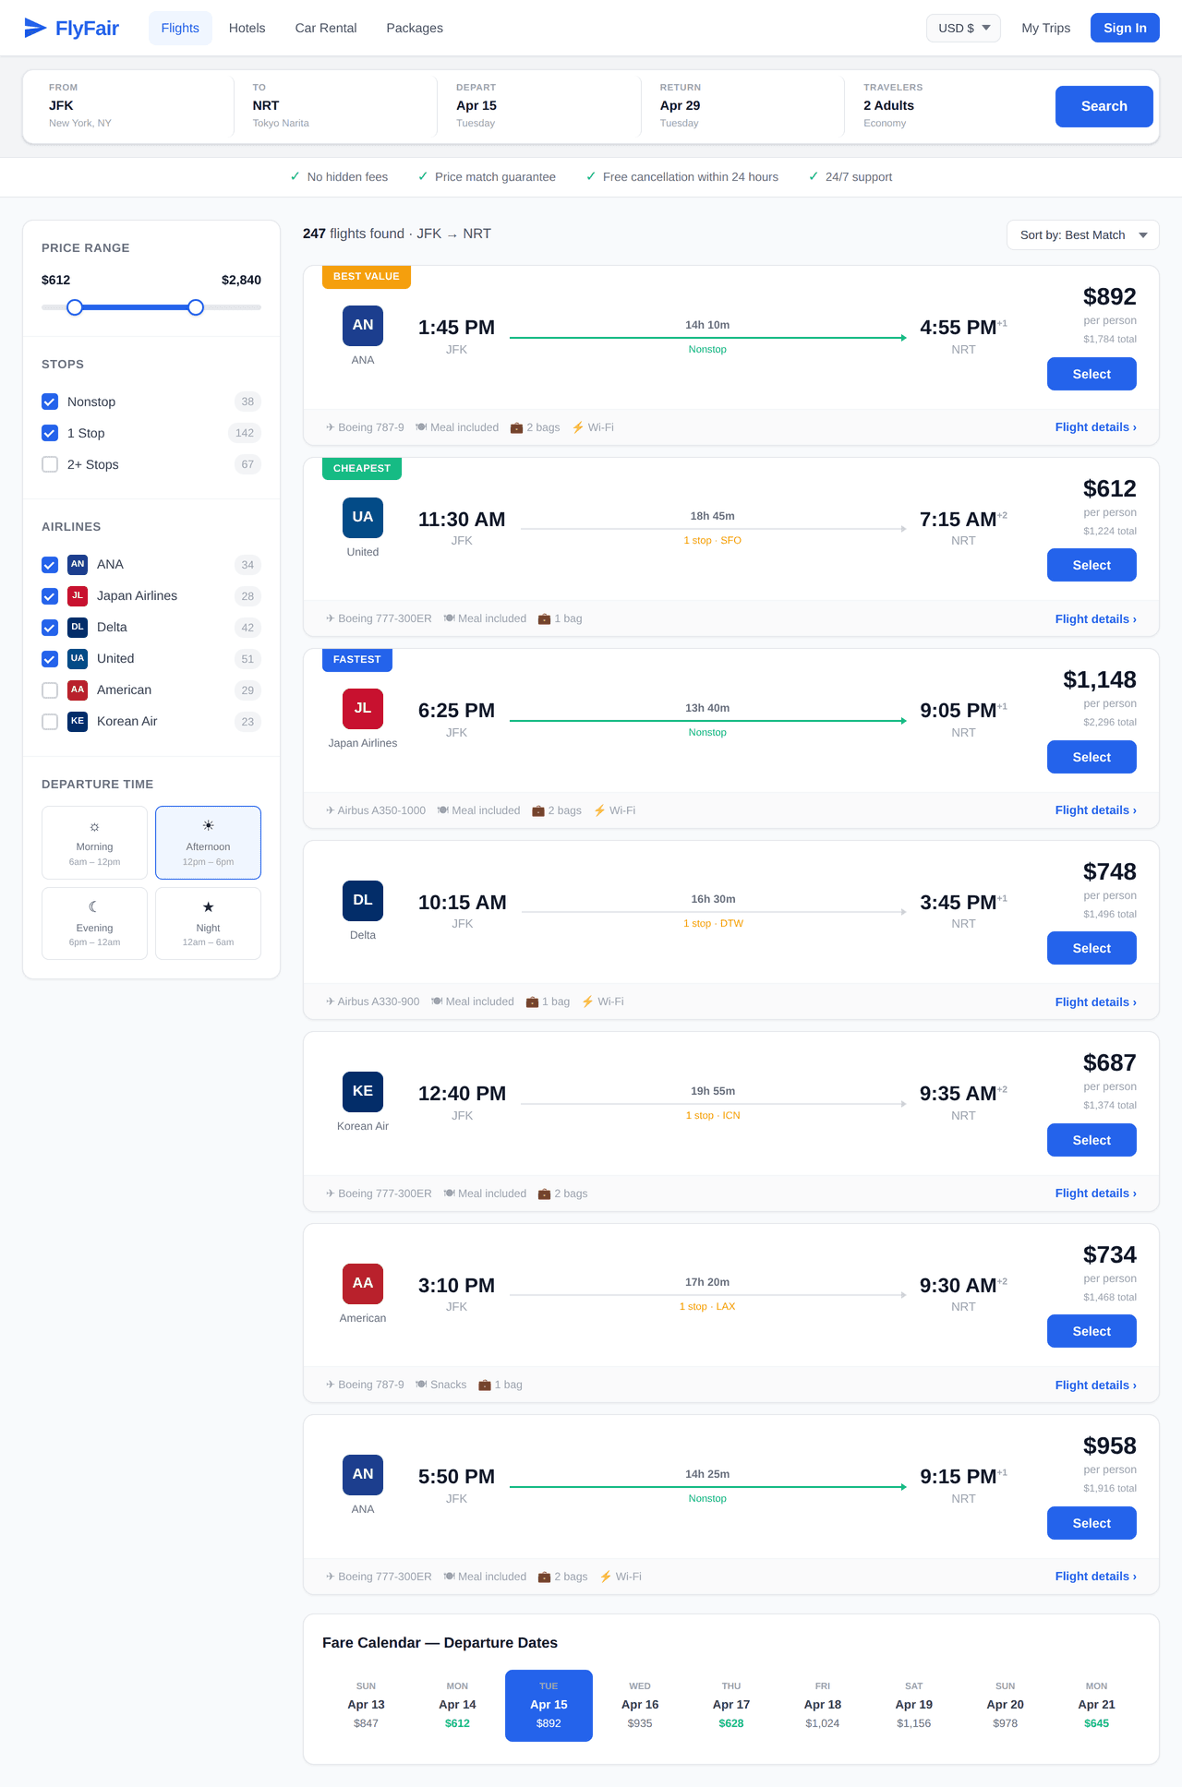This screenshot has width=1182, height=1787.
Task: Click the meal plate icon on the Japan Airlines flight
Action: pyautogui.click(x=443, y=810)
